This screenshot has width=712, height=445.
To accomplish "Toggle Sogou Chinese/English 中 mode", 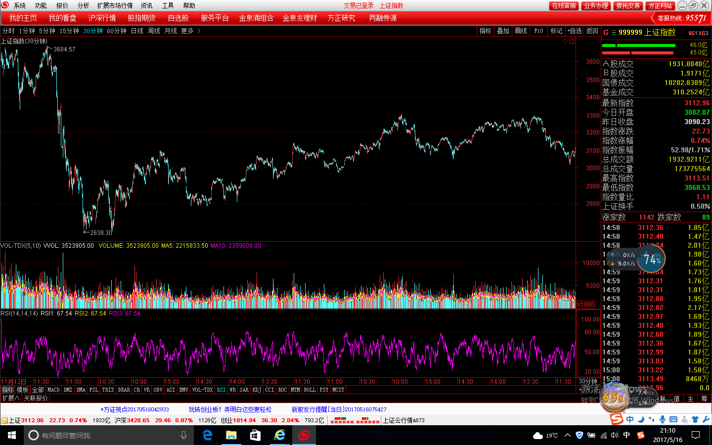I will click(x=630, y=419).
